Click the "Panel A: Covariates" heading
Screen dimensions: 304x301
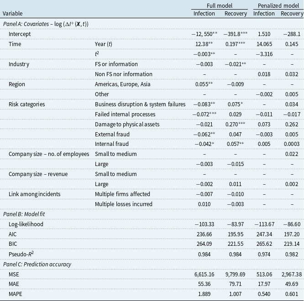point(46,24)
